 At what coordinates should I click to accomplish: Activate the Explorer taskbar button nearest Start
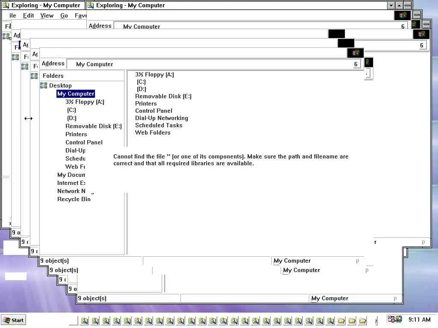(84, 321)
